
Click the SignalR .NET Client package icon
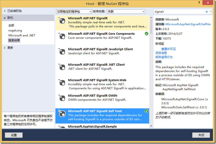(62, 68)
